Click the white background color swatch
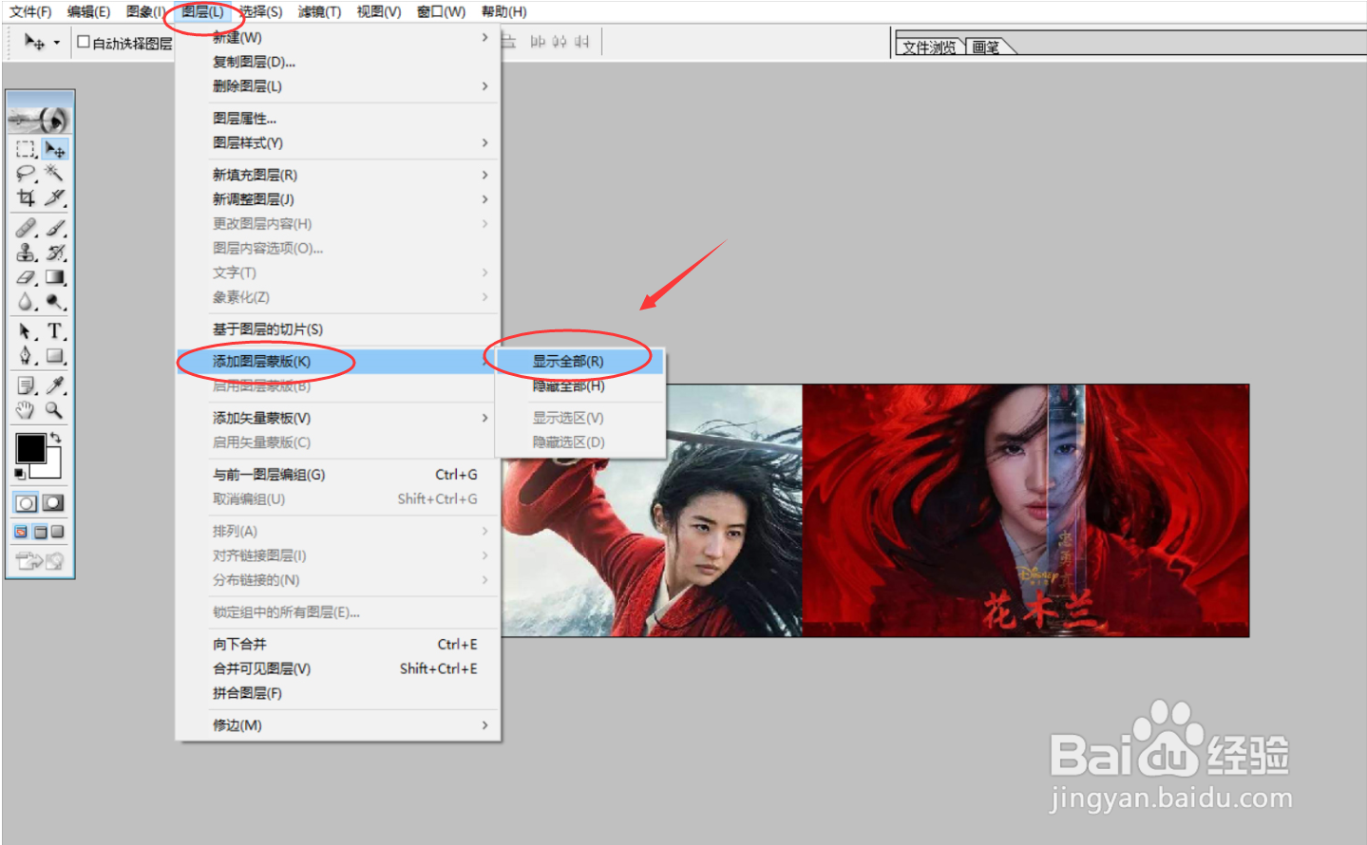This screenshot has width=1367, height=845. (53, 467)
